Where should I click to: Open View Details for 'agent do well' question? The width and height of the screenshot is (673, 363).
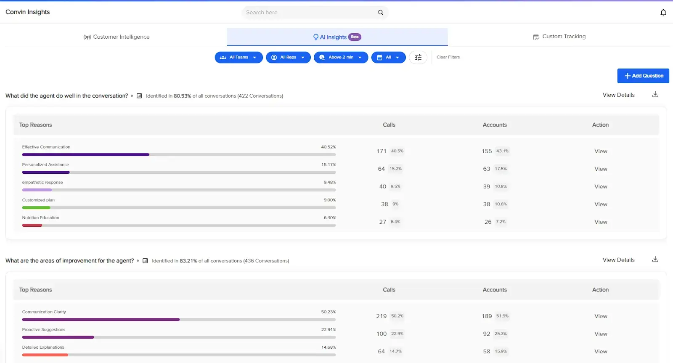pyautogui.click(x=618, y=95)
